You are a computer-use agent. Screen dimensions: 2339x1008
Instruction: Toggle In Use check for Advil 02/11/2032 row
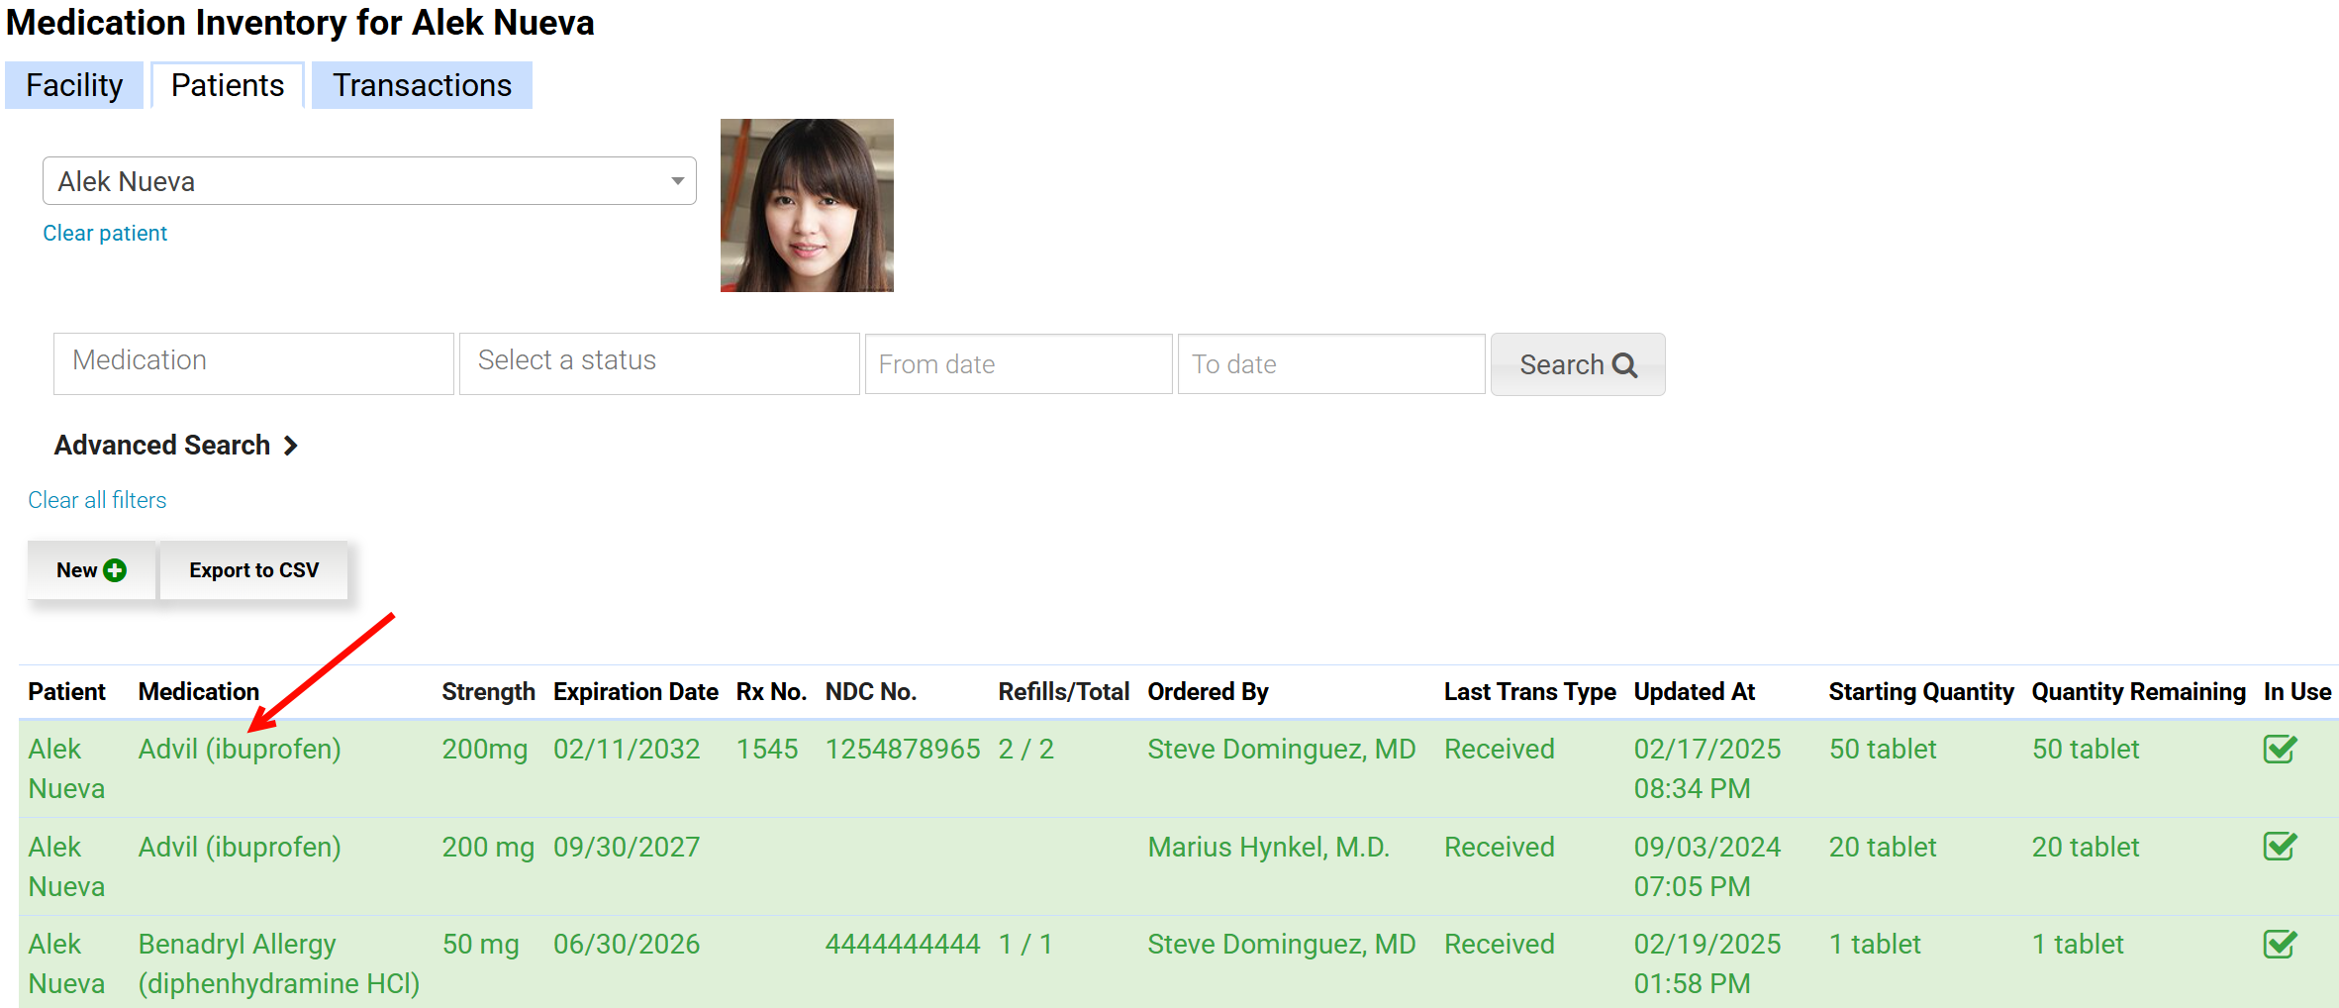[x=2280, y=749]
